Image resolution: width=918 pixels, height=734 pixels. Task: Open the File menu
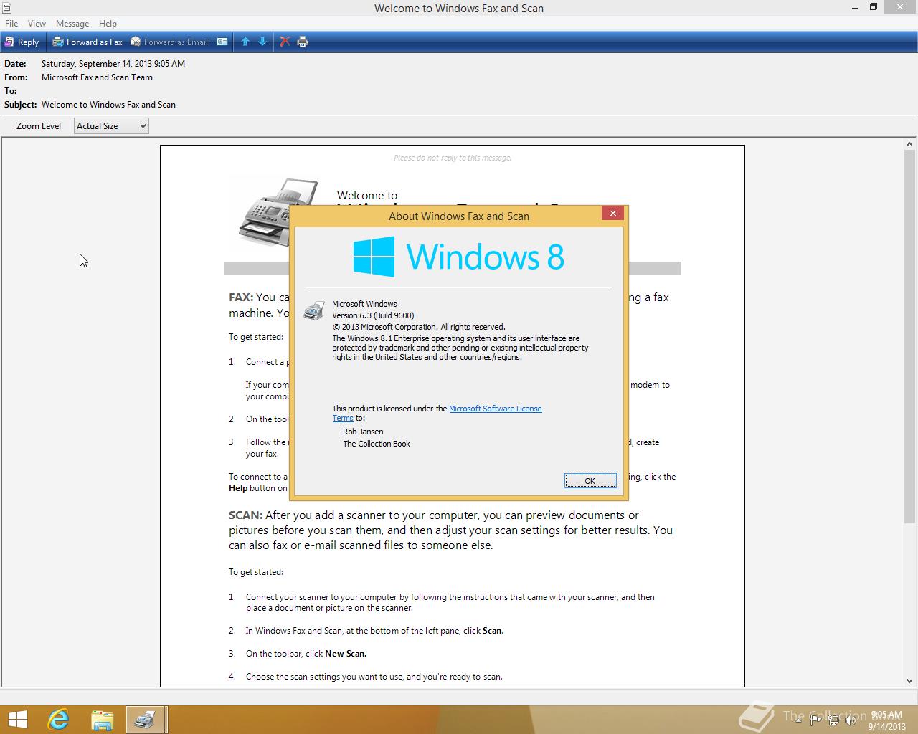(11, 24)
